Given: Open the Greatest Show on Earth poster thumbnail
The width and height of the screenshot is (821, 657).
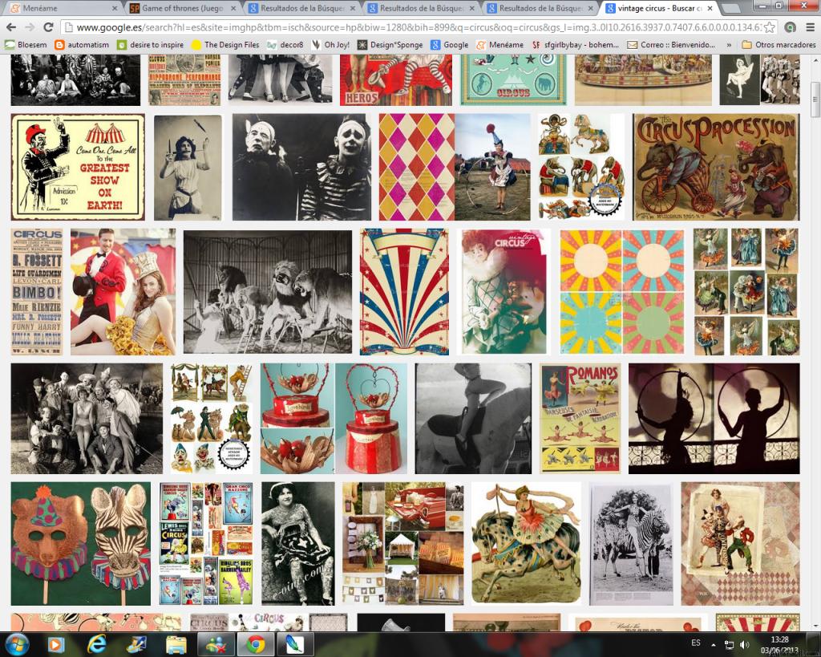Looking at the screenshot, I should coord(78,167).
